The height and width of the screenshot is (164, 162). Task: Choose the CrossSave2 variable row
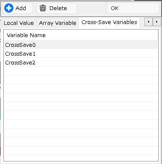click(81, 62)
